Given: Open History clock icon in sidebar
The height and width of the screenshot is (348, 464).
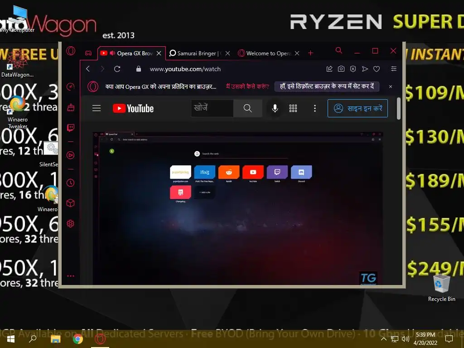Looking at the screenshot, I should 70,183.
